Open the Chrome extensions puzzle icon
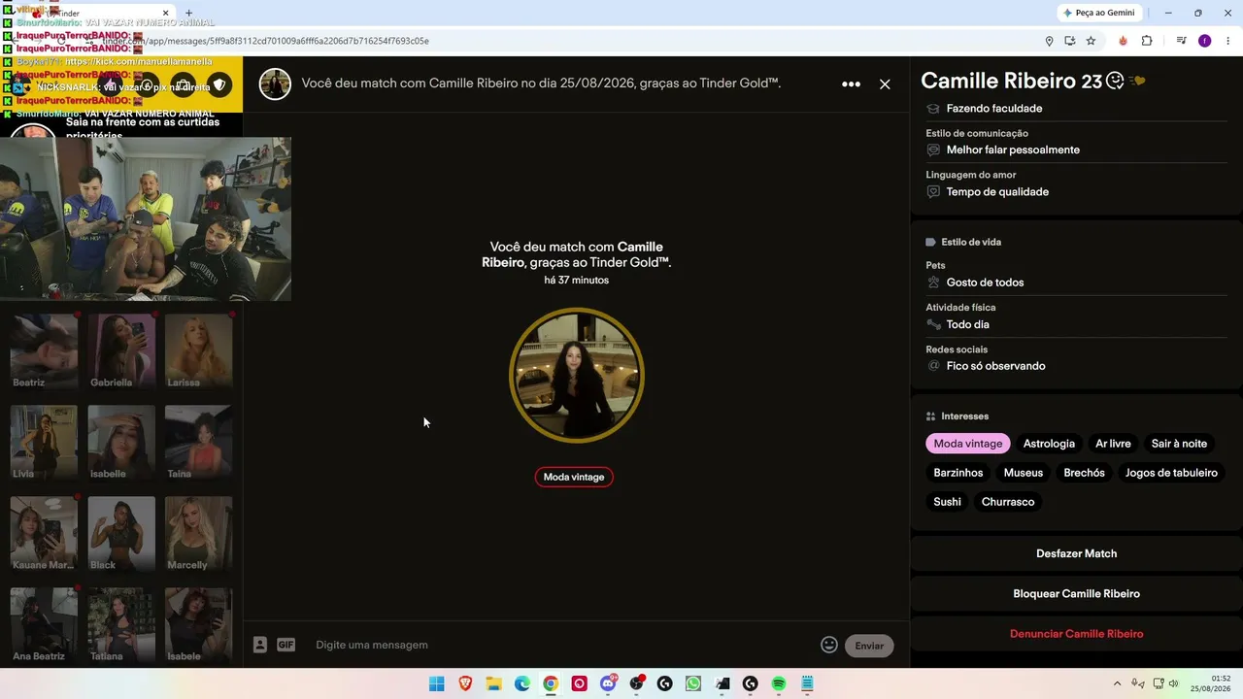This screenshot has height=699, width=1243. click(1147, 41)
